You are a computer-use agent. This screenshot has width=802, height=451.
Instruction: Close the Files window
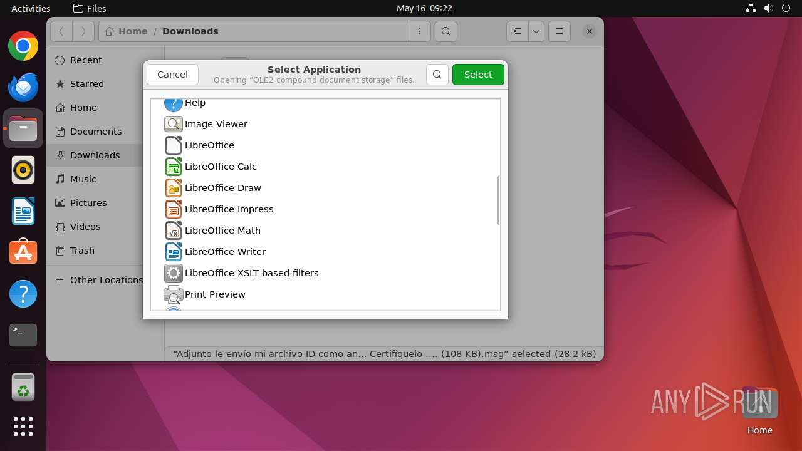click(x=589, y=31)
